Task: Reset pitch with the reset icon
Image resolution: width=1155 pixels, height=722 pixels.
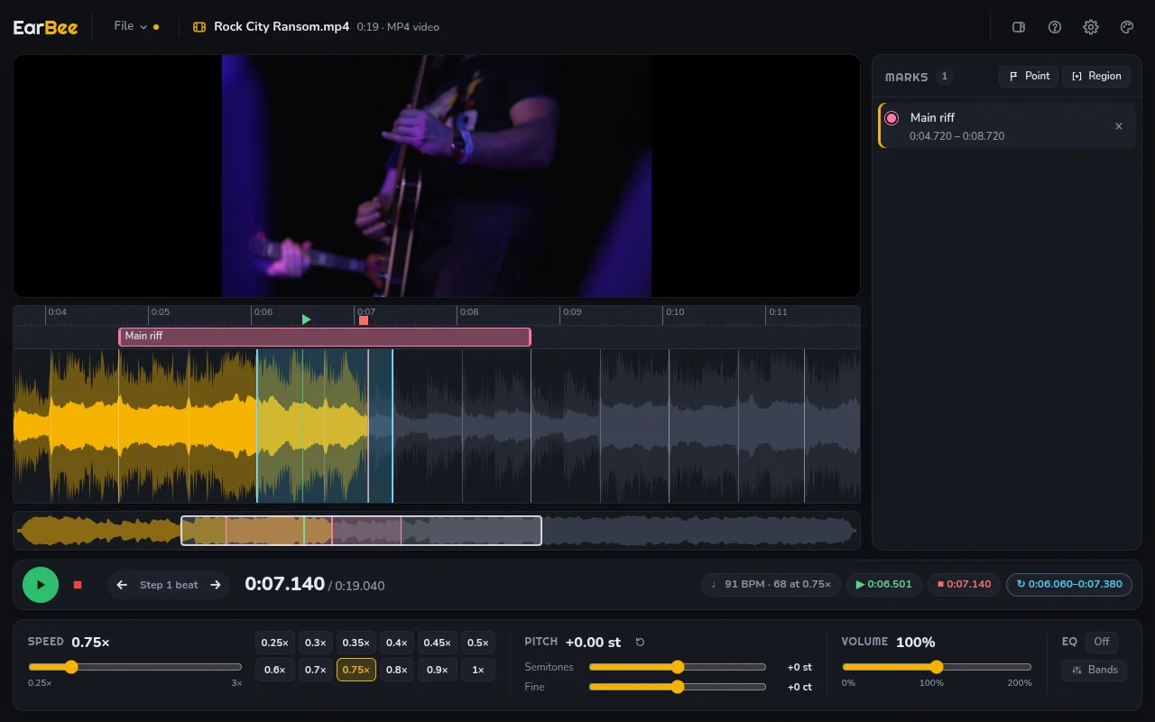Action: pos(641,643)
